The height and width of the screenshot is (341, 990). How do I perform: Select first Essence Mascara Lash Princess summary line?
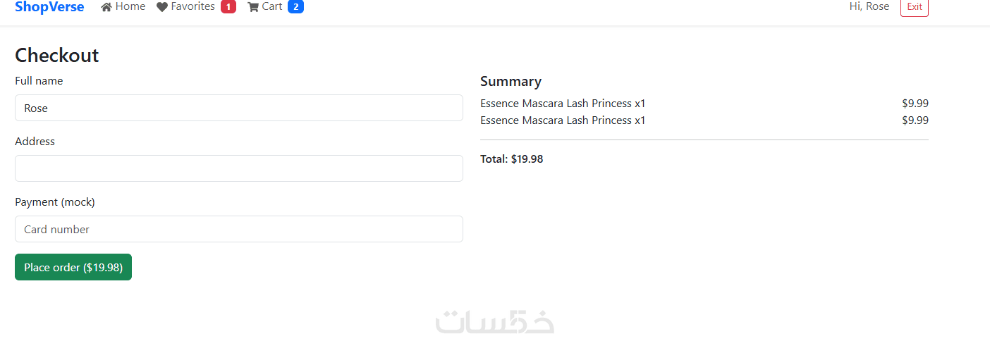tap(563, 104)
